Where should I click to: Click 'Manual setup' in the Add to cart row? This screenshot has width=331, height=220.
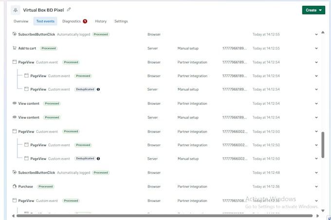pyautogui.click(x=188, y=48)
